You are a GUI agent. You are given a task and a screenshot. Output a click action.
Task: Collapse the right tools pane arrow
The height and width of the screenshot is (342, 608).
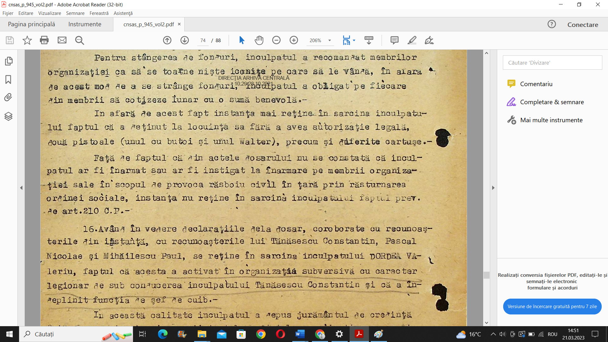(493, 188)
